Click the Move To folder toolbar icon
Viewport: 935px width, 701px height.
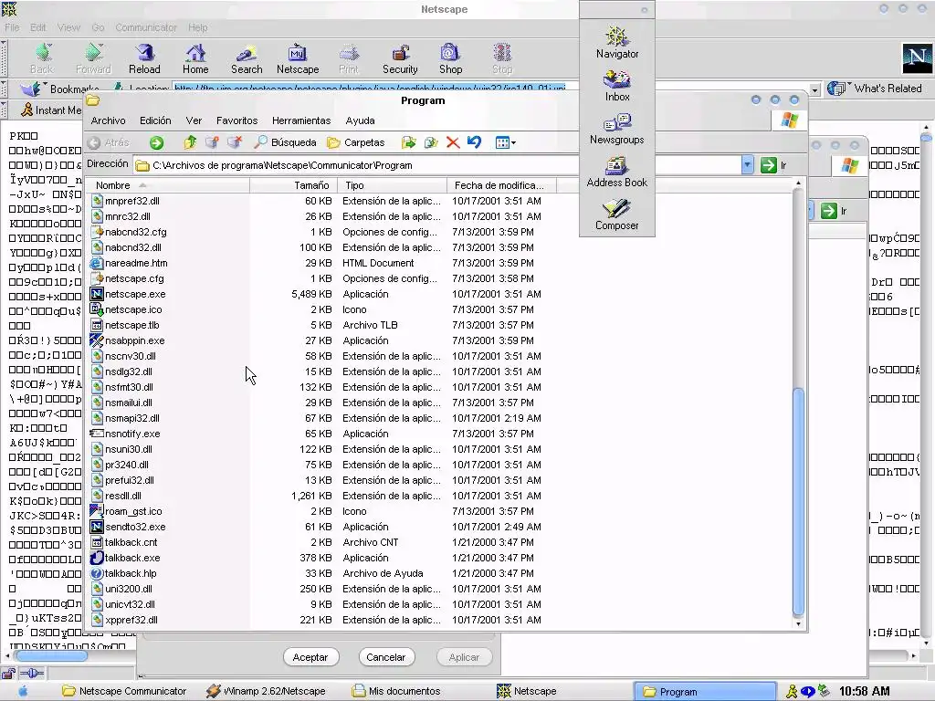pyautogui.click(x=408, y=142)
